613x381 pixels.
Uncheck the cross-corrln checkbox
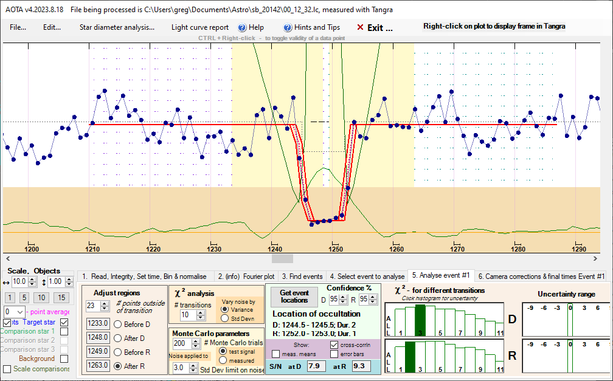pyautogui.click(x=334, y=345)
